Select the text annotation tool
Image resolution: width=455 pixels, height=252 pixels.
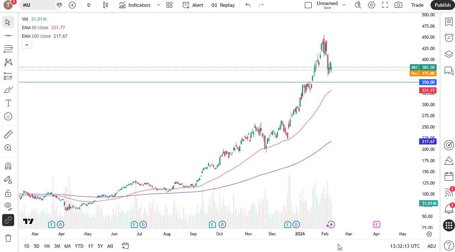(x=8, y=103)
